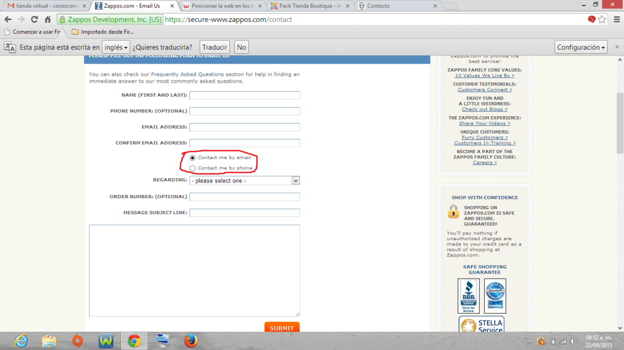Screen dimensions: 624x350
Task: Open the orange media app in taskbar
Action: click(78, 341)
